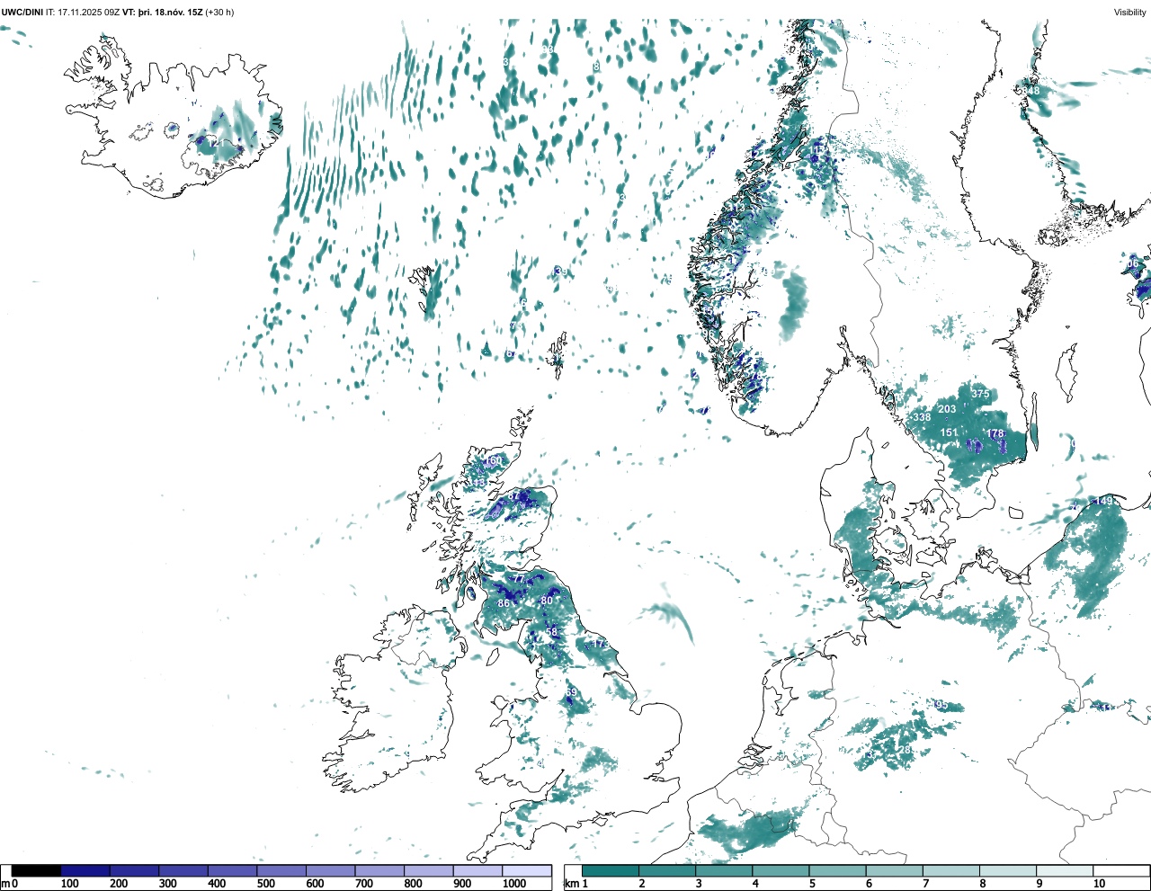
Task: Select the dark navy swatch labeled 100
Action: pos(85,870)
